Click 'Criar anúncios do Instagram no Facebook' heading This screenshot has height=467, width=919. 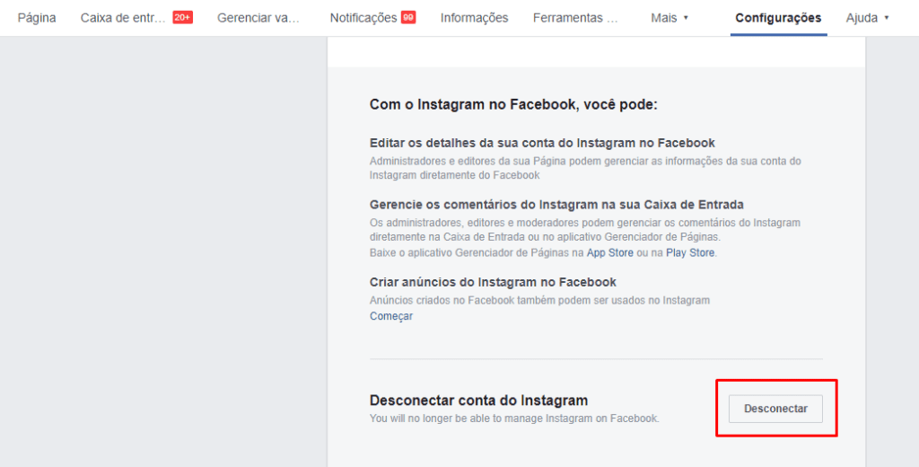pos(493,282)
